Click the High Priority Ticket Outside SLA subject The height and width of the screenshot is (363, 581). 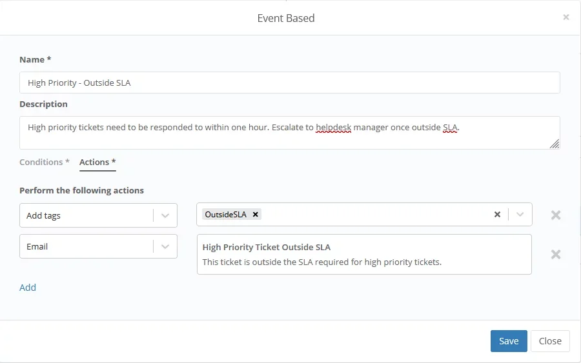[x=267, y=247]
